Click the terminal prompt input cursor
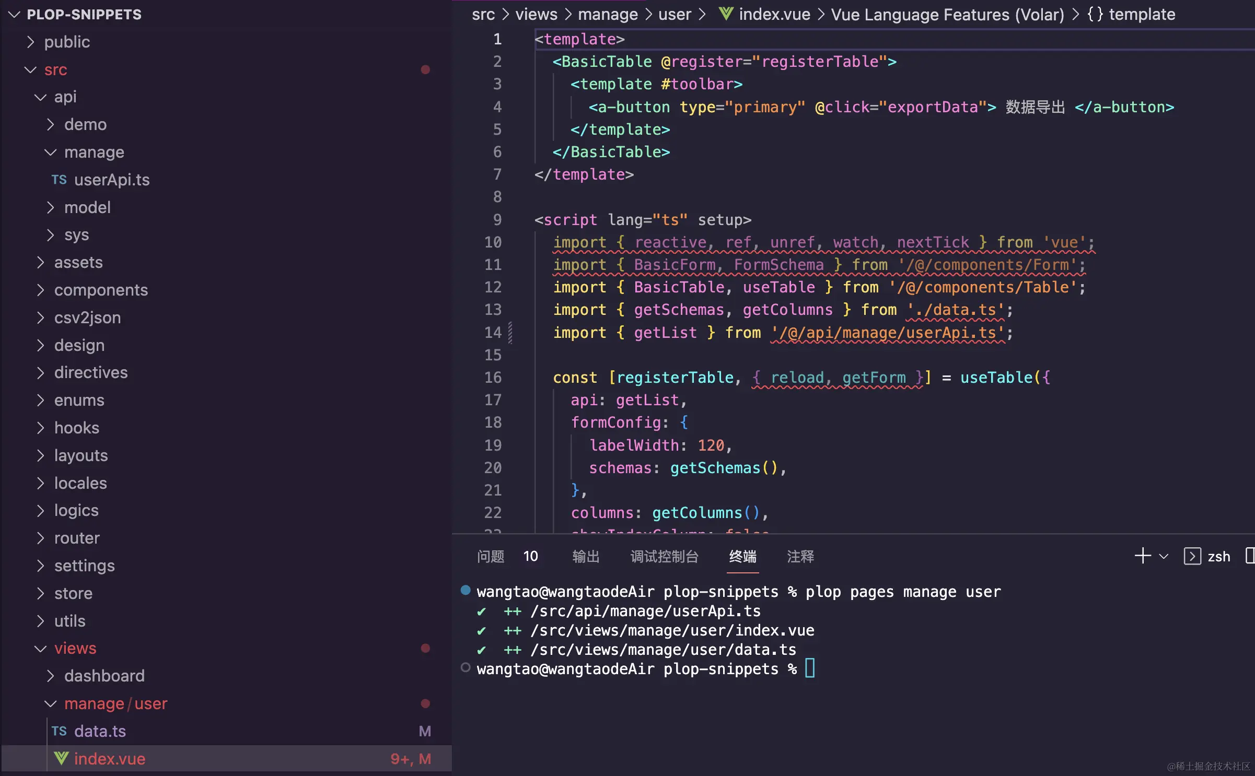Image resolution: width=1255 pixels, height=776 pixels. point(810,668)
